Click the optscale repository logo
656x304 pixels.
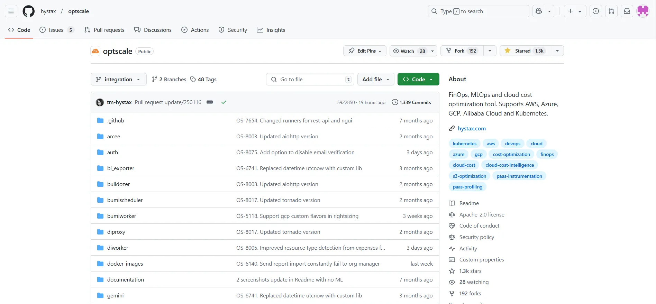[95, 51]
